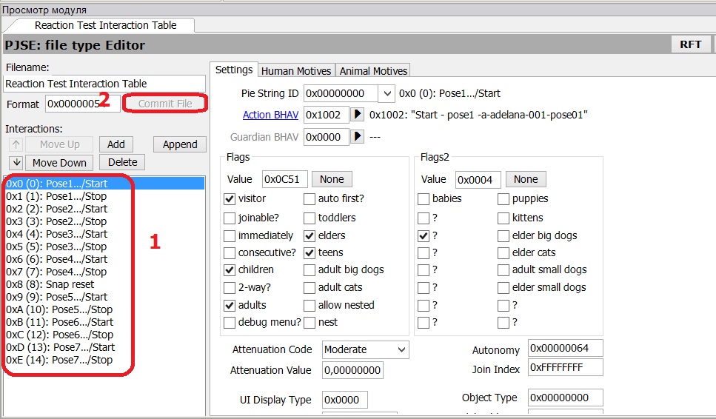Click the RFT button in header
The height and width of the screenshot is (419, 716).
690,44
